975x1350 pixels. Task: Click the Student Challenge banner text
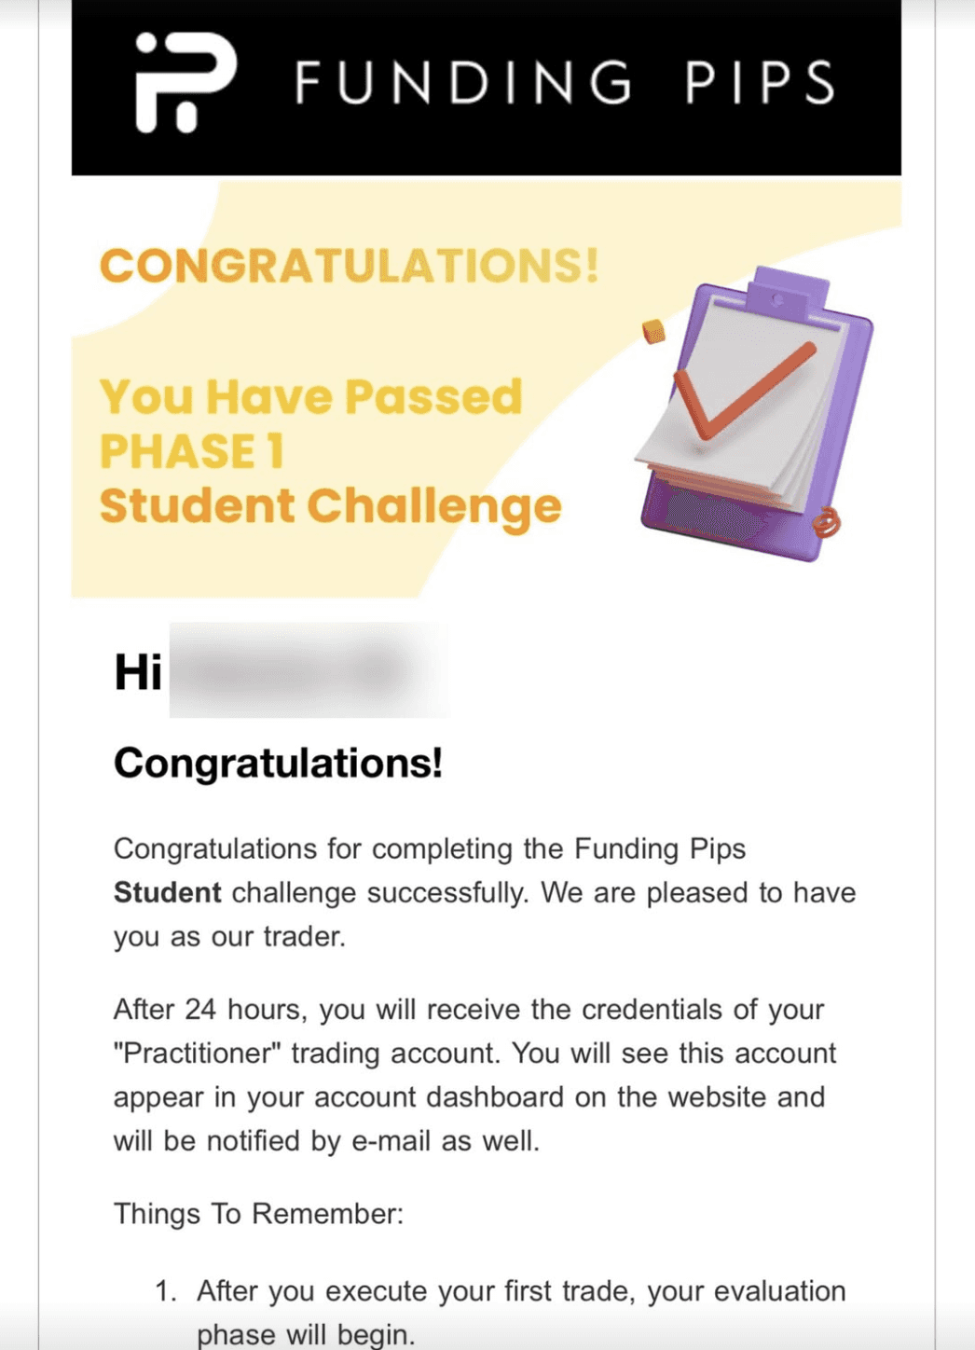pyautogui.click(x=330, y=507)
